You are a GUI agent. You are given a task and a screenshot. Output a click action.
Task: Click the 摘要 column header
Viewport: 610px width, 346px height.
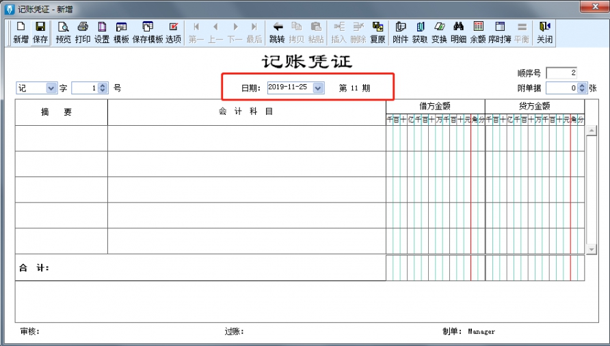pos(62,112)
